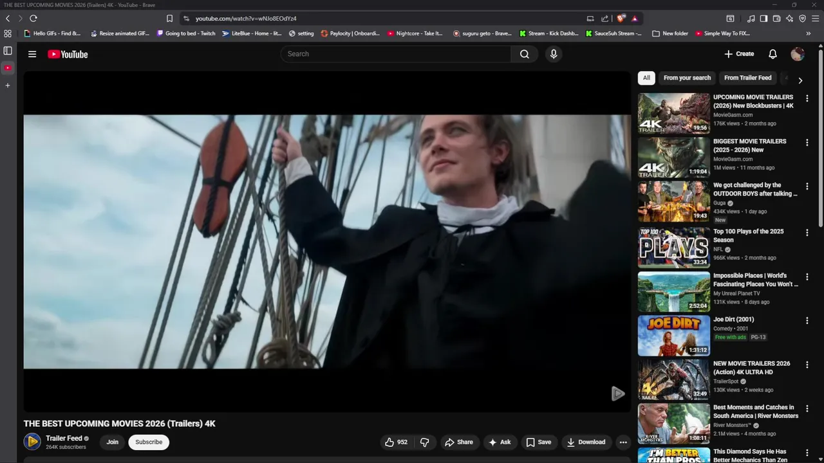Reload the current page
This screenshot has height=463, width=824.
pos(33,19)
